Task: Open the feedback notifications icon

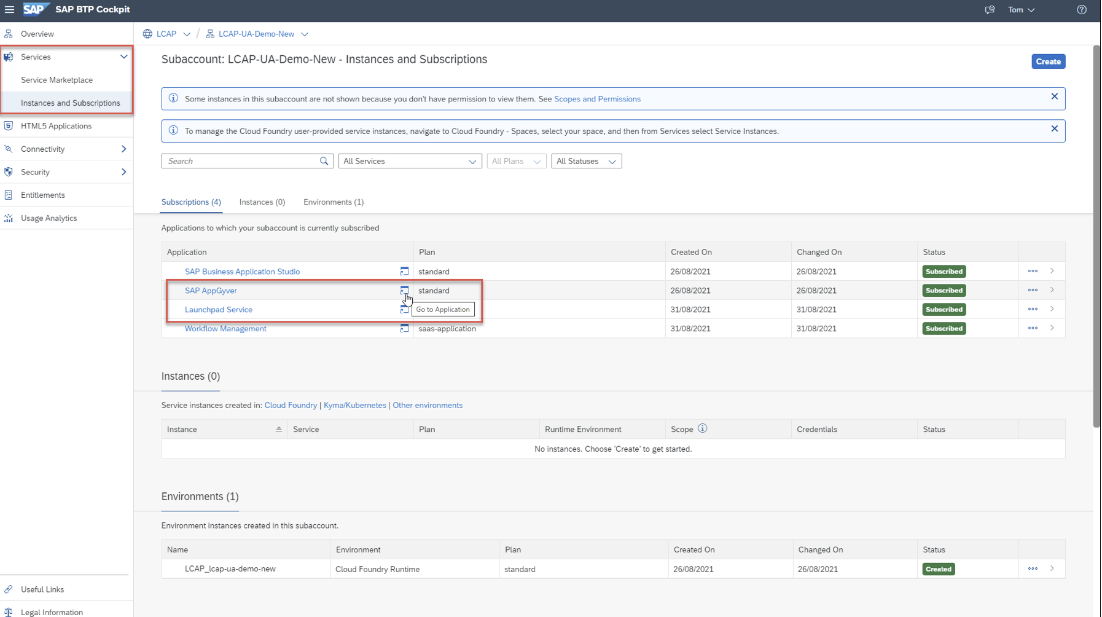Action: 990,10
